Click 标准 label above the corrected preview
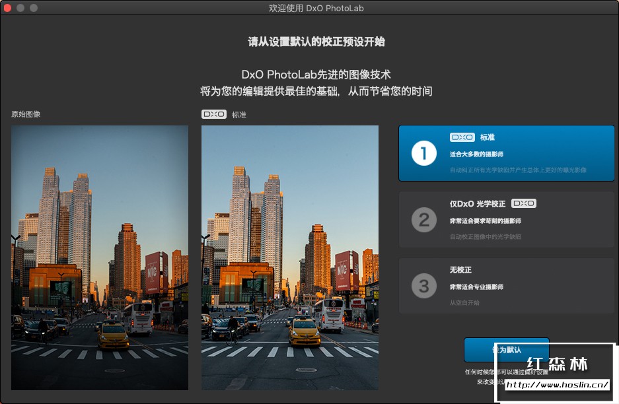This screenshot has height=404, width=619. coord(239,115)
